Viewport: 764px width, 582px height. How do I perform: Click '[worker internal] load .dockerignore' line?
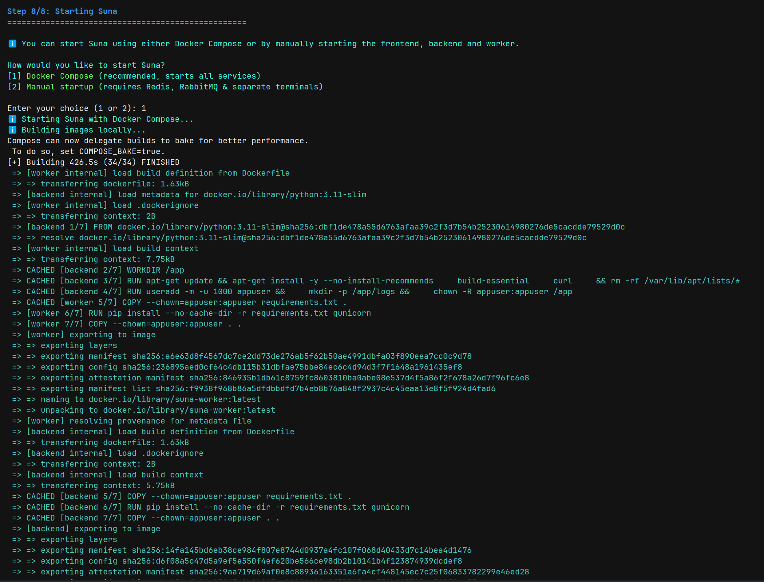[x=105, y=205]
